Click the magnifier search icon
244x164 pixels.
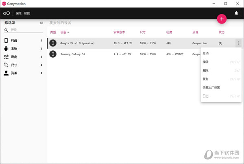[x=6, y=30]
